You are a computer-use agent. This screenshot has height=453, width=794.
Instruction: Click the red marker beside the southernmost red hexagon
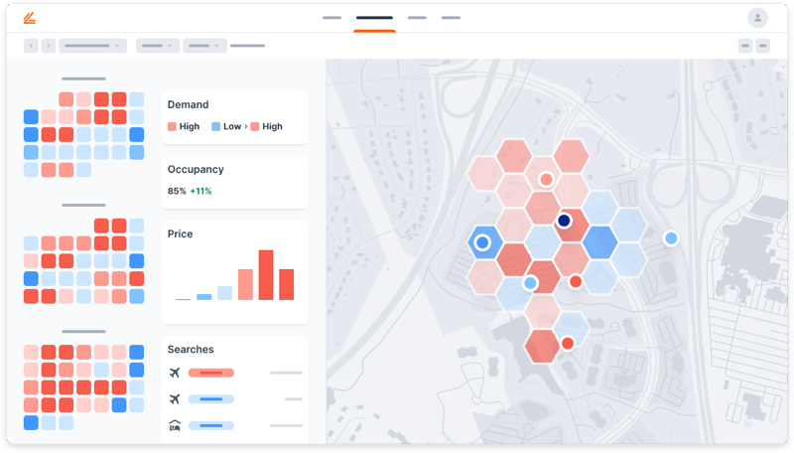click(568, 344)
